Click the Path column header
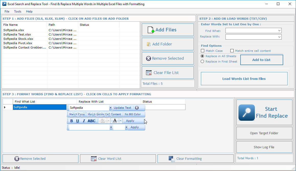This screenshot has width=296, height=171. [x=62, y=25]
